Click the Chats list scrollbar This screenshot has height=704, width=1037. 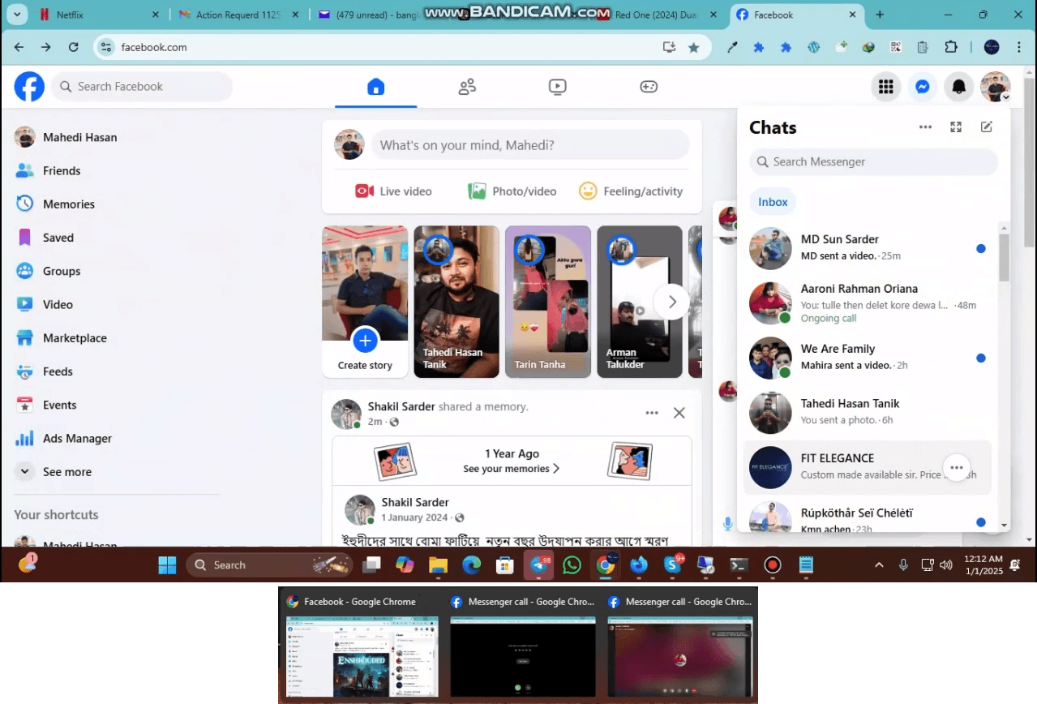tap(1005, 260)
